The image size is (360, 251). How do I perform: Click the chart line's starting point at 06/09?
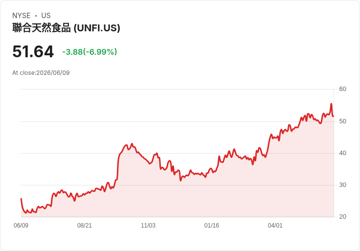[x=21, y=199]
